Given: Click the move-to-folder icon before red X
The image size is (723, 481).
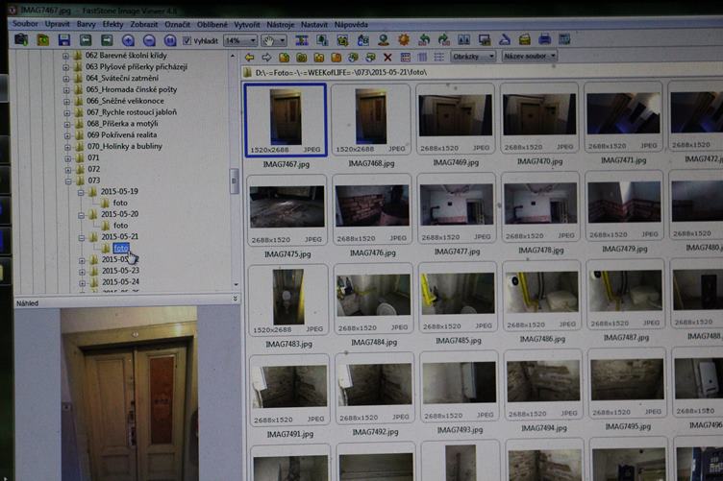Looking at the screenshot, I should pyautogui.click(x=370, y=58).
